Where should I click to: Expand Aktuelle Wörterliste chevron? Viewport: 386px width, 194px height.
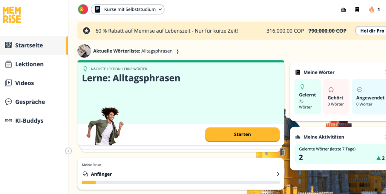[178, 51]
